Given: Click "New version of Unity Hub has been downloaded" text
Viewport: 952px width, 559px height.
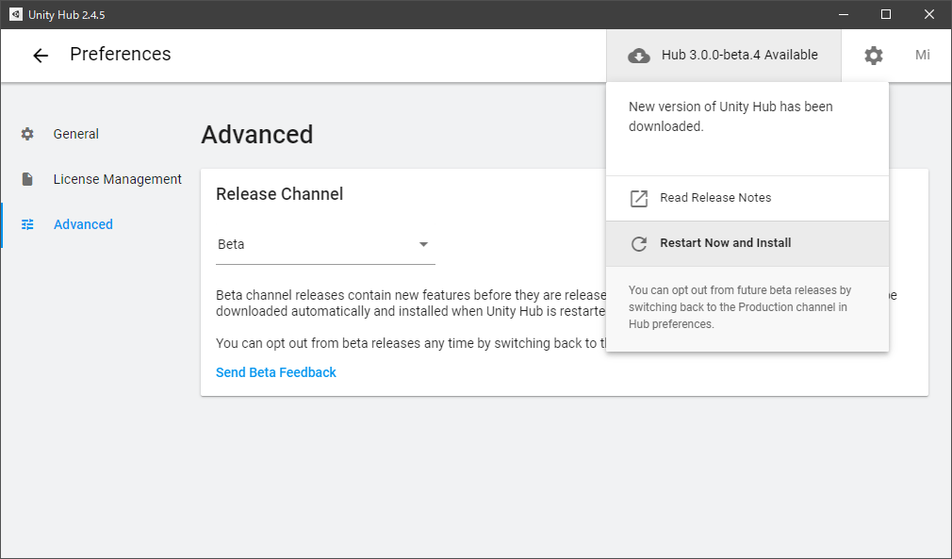Looking at the screenshot, I should tap(731, 117).
